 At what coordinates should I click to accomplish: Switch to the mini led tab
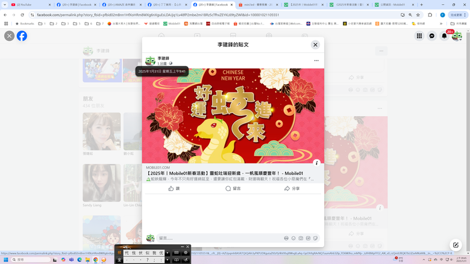tap(258, 5)
